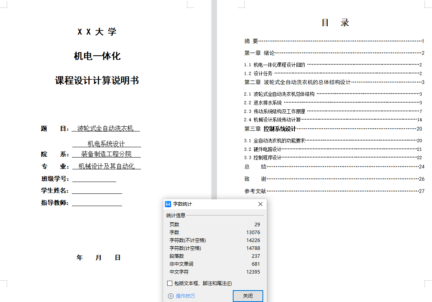Click the 关闭 button
432x302 pixels.
pos(248,296)
